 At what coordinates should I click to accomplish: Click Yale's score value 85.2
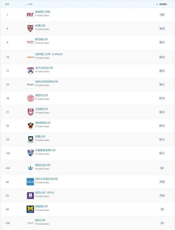click(x=162, y=140)
